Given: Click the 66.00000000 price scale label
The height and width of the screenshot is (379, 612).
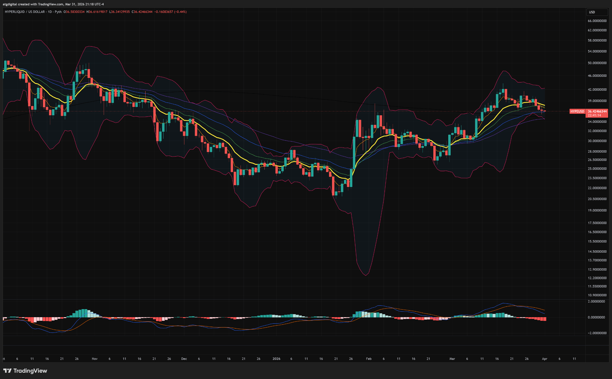Looking at the screenshot, I should 597,21.
